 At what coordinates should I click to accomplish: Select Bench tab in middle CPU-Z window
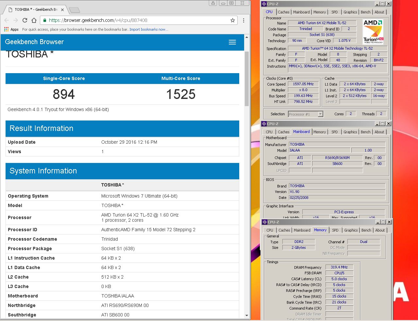pos(366,132)
